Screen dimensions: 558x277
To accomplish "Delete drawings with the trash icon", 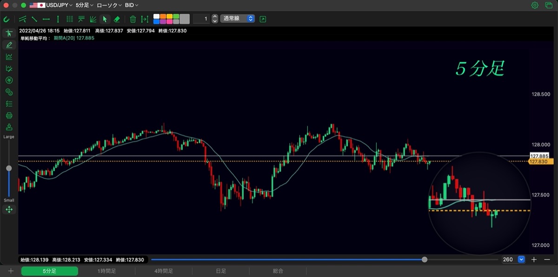I will [133, 19].
